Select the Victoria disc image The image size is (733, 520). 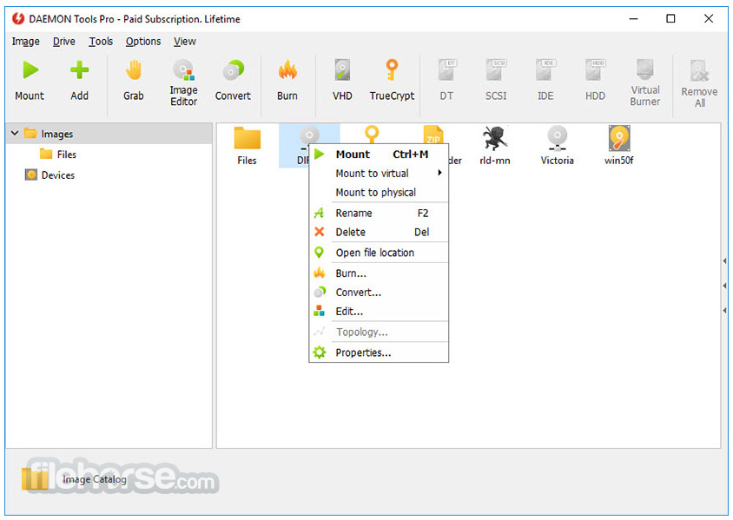click(x=557, y=146)
